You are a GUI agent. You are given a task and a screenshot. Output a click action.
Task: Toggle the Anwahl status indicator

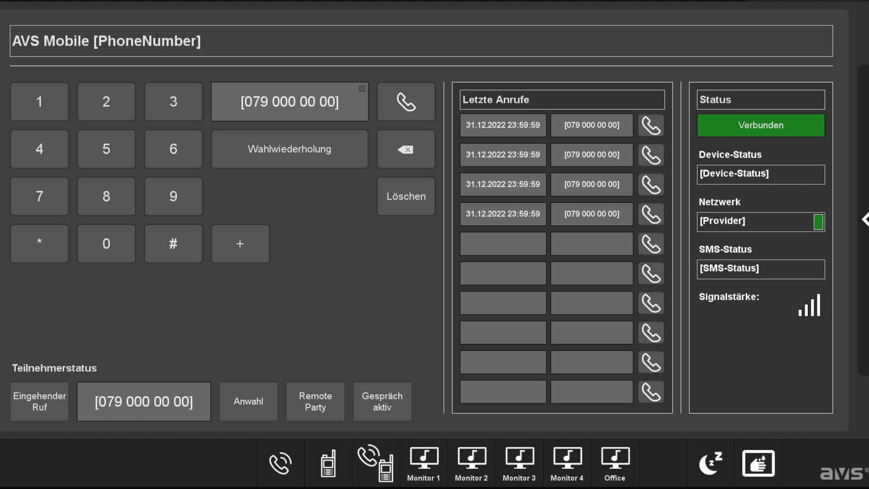(248, 402)
